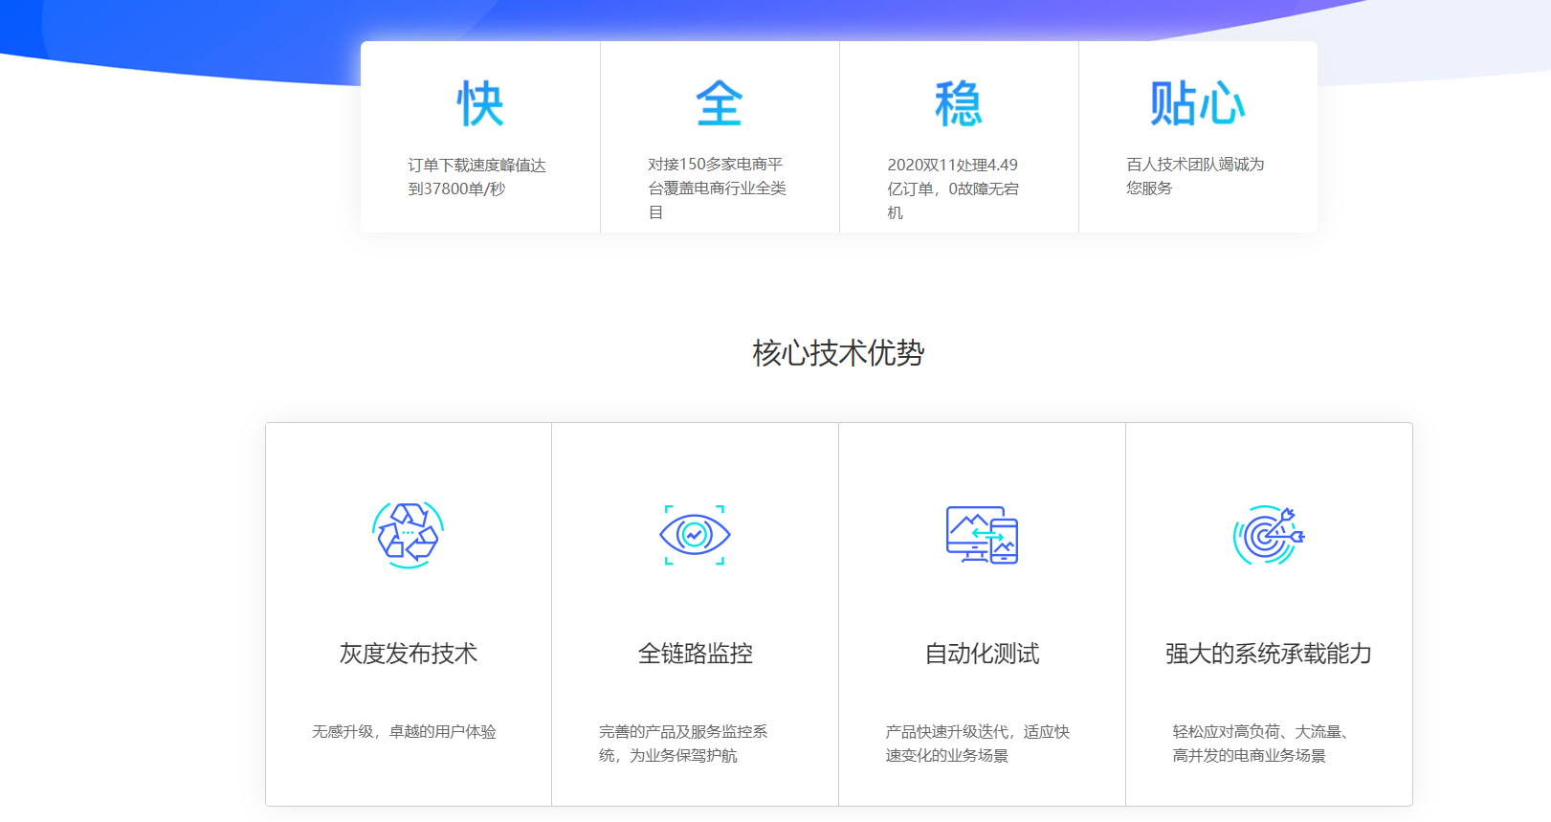
Task: Open the 强大的系统承载能力 title
Action: click(x=1269, y=654)
